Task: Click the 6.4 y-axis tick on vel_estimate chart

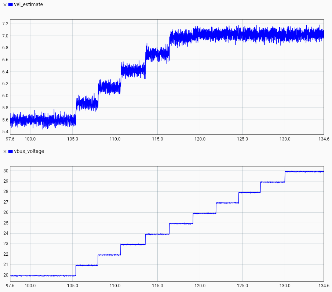Action: 6,72
